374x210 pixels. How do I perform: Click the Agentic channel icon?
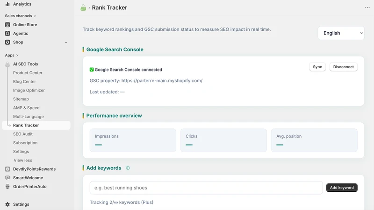click(7, 33)
